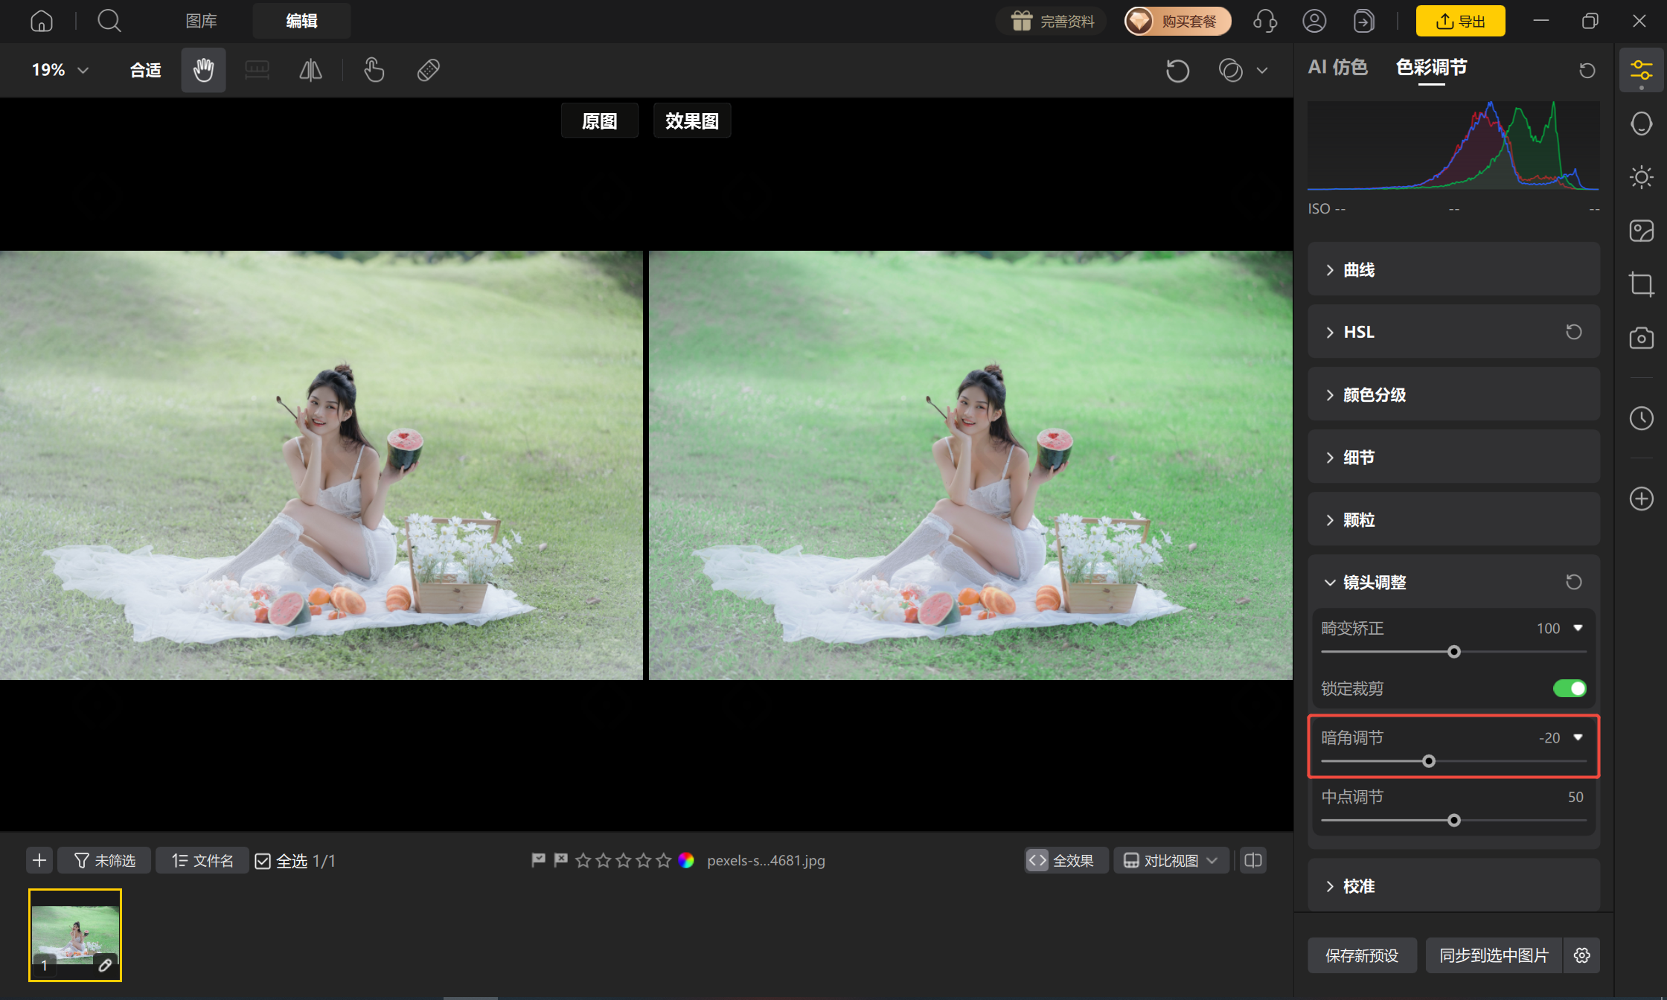Toggle the split compare view icon
Viewport: 1667px width, 1000px height.
1253,860
